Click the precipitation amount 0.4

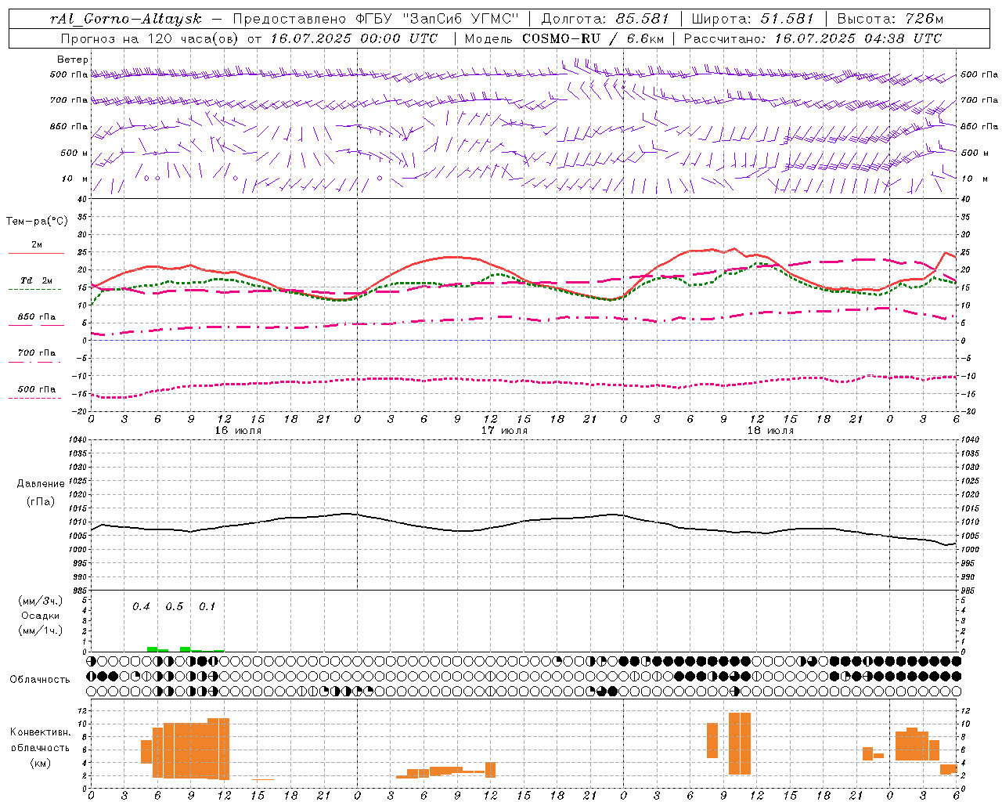click(x=141, y=606)
